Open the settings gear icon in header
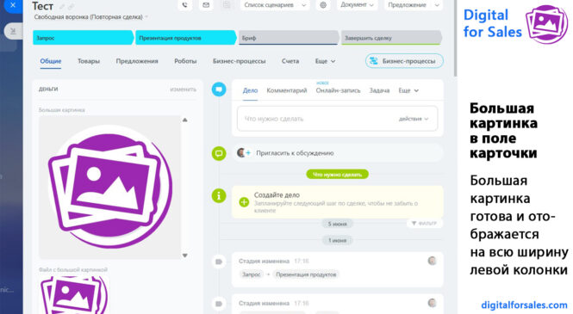This screenshot has width=573, height=314. click(x=323, y=5)
